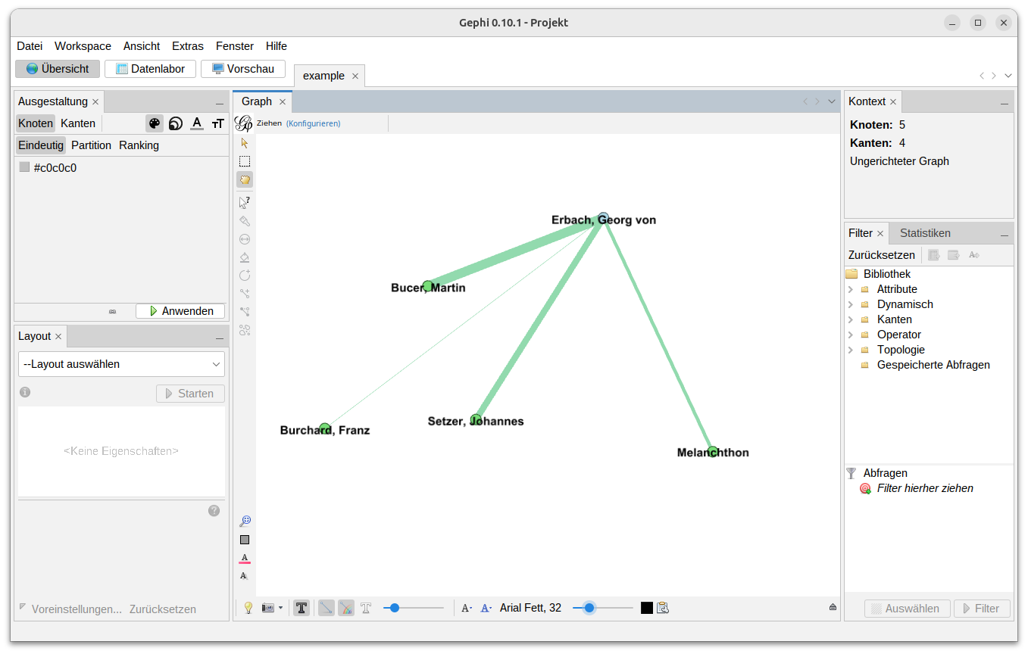Open the Layout auswählen dropdown
The image size is (1028, 654).
click(121, 364)
